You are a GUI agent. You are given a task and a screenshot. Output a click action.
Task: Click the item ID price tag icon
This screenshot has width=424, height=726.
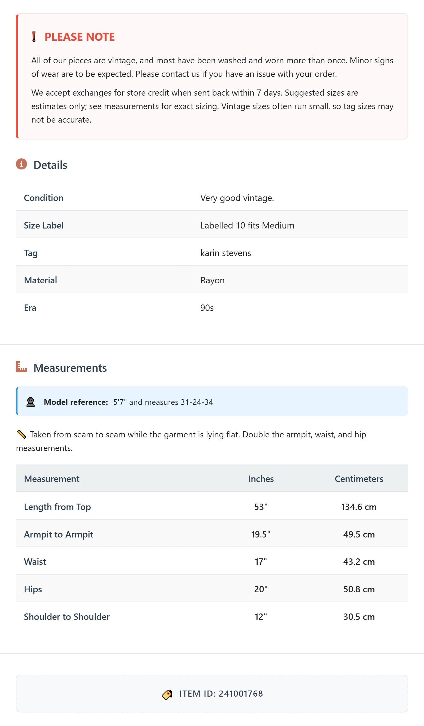coord(167,694)
